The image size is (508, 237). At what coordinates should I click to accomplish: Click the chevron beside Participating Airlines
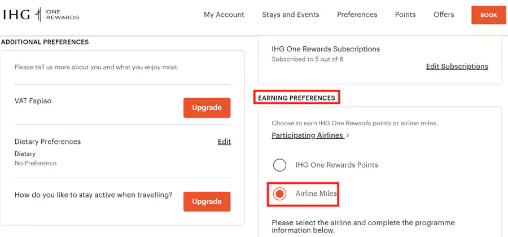(348, 135)
